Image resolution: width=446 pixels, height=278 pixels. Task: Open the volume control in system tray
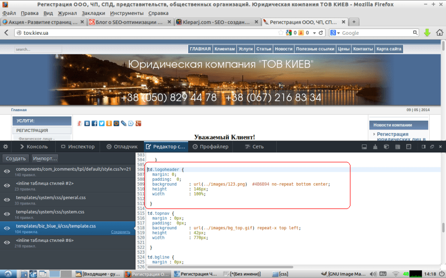coord(373,274)
